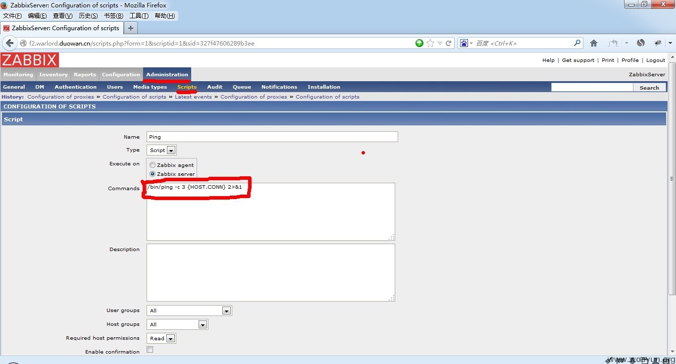Switch to the Configuration tab
The height and width of the screenshot is (364, 676).
[121, 74]
